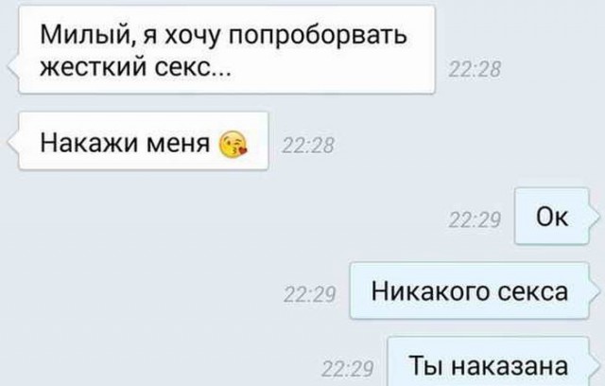The width and height of the screenshot is (605, 386).
Task: Tap the kissing face emoji
Action: (233, 145)
